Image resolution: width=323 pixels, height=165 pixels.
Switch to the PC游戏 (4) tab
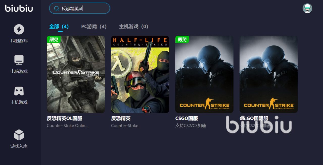pos(94,26)
